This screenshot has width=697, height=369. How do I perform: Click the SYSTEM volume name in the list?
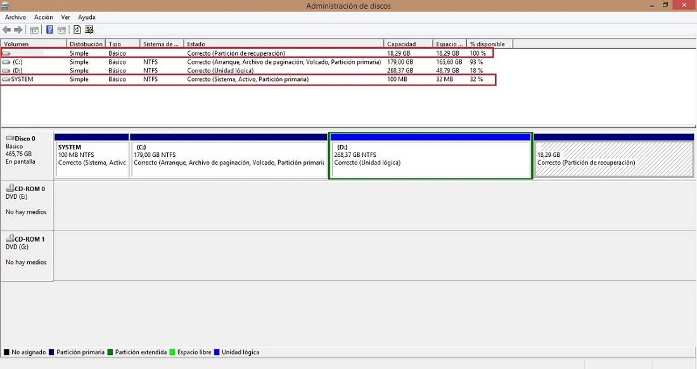(22, 80)
